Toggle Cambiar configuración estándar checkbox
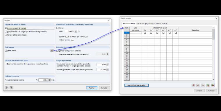This screenshot has height=111, width=221. (57, 51)
